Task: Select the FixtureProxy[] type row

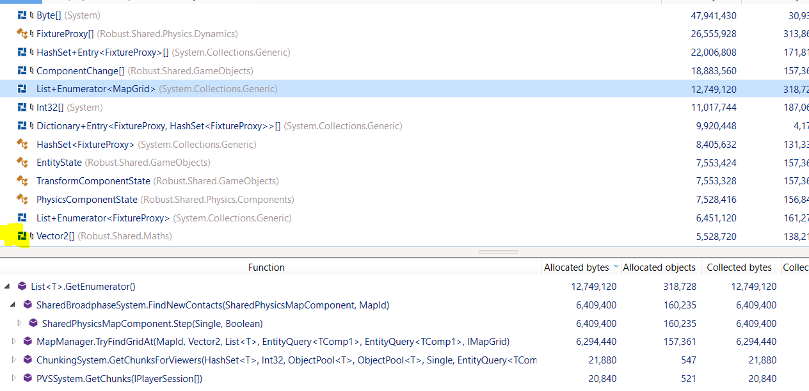Action: [404, 33]
